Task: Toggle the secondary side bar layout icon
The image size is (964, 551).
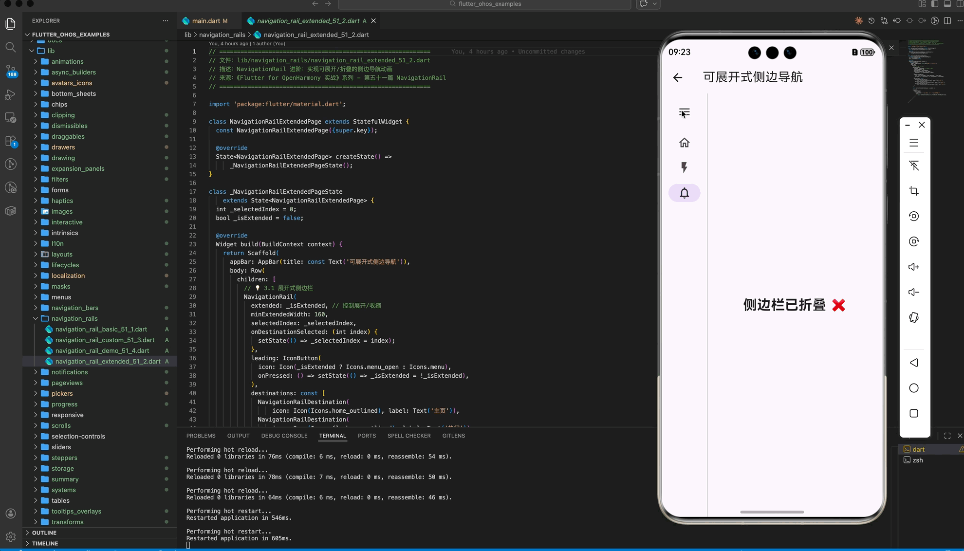Action: pos(960,4)
